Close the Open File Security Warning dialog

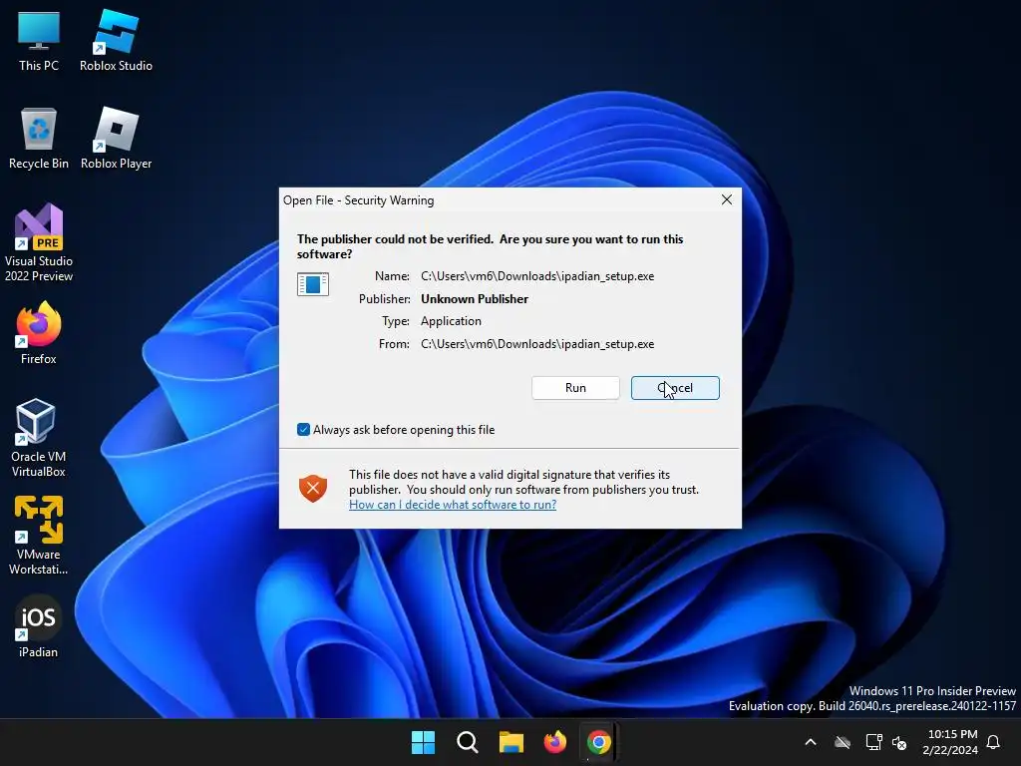[x=727, y=199]
